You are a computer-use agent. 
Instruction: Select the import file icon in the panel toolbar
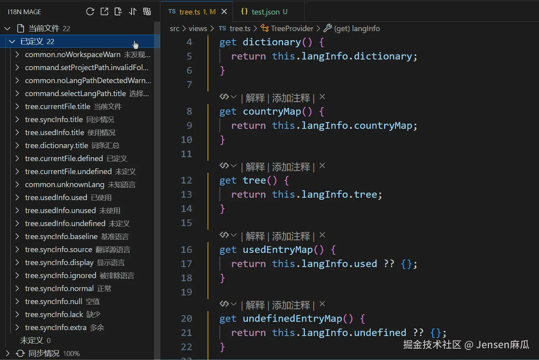point(119,11)
